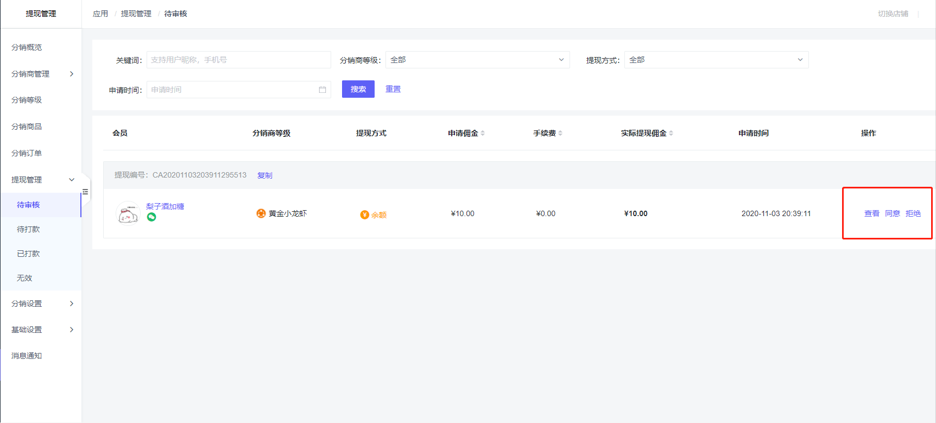Focus the 关键词 search input field
936x423 pixels.
coord(238,60)
